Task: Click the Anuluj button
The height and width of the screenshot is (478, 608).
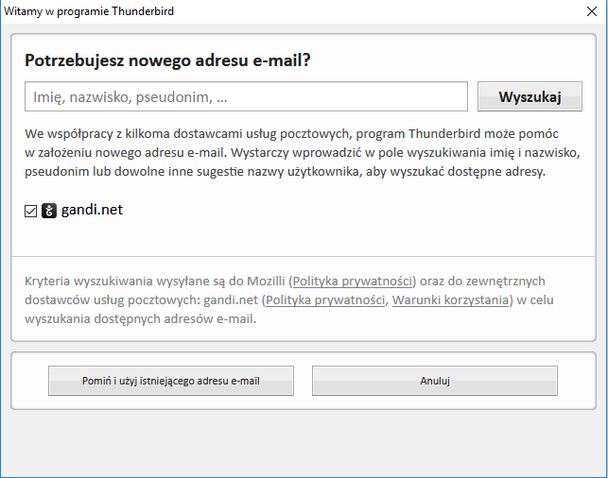Action: pos(435,381)
